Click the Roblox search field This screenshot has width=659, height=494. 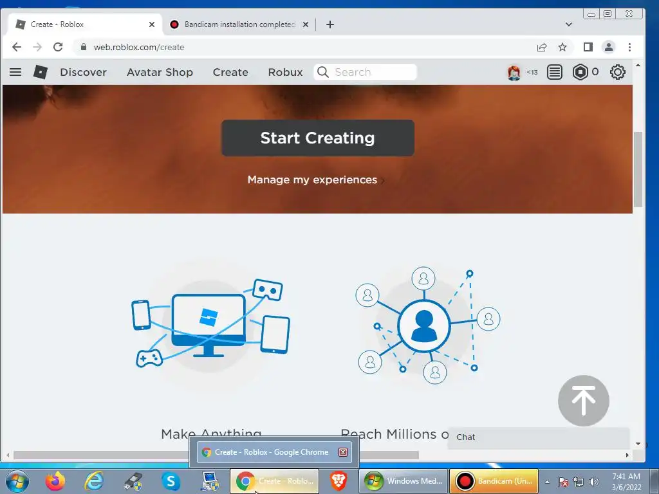pos(365,72)
